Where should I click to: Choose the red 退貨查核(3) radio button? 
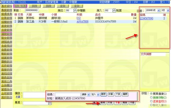pyautogui.click(x=151, y=101)
